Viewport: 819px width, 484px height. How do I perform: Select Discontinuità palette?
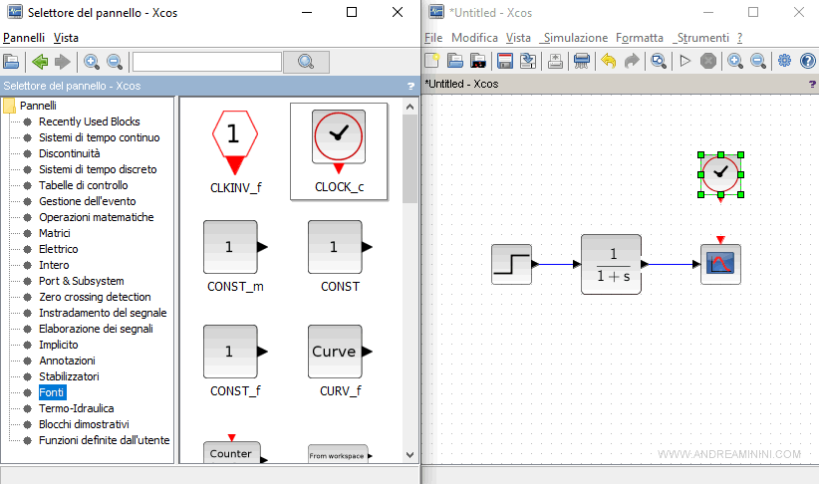coord(70,153)
